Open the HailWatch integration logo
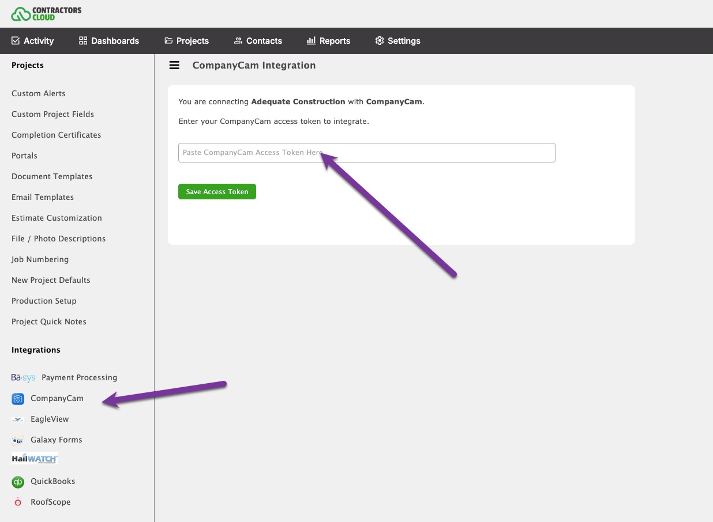Image resolution: width=713 pixels, height=522 pixels. 35,459
